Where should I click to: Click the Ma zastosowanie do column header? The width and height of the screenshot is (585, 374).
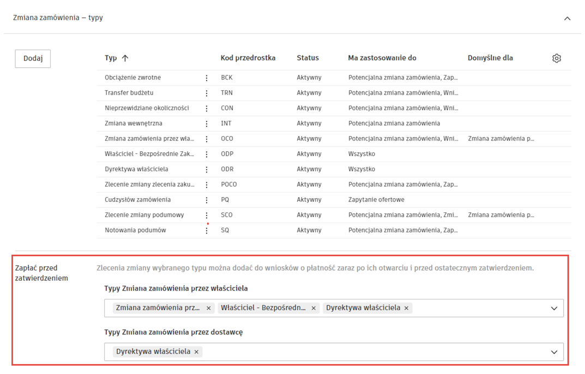click(x=382, y=58)
